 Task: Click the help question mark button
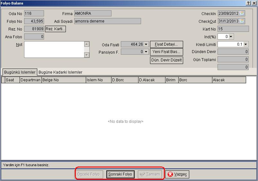click(x=248, y=3)
